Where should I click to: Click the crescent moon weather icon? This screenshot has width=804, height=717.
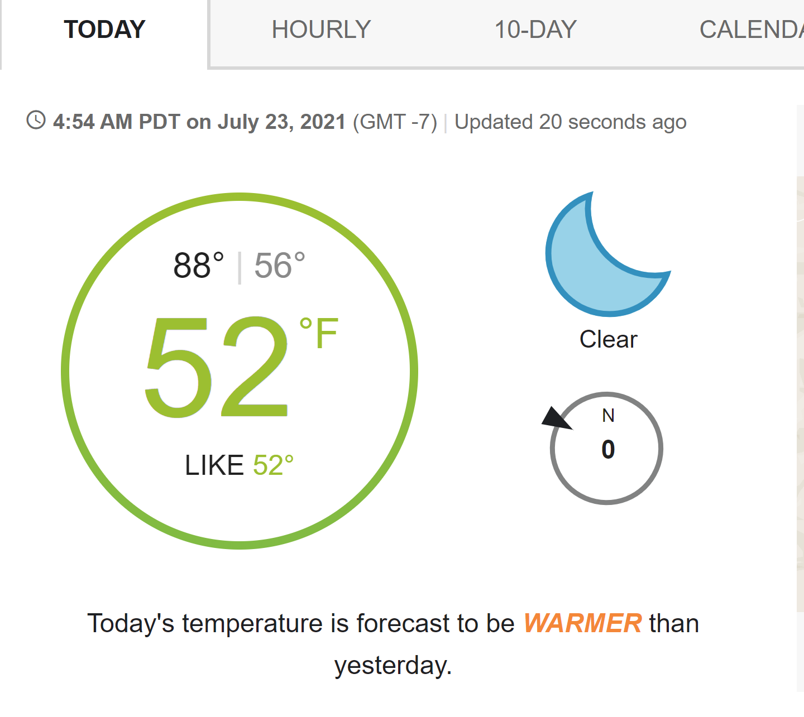(607, 254)
